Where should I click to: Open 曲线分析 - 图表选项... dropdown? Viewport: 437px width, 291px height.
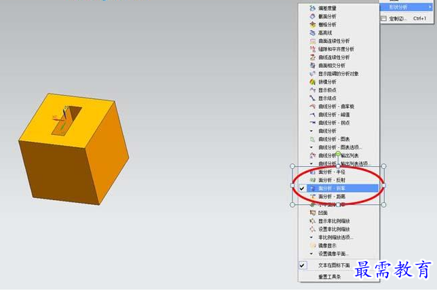[311, 147]
